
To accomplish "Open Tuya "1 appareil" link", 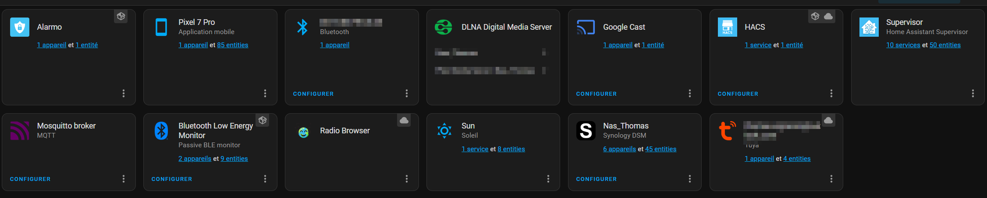I will pos(760,159).
